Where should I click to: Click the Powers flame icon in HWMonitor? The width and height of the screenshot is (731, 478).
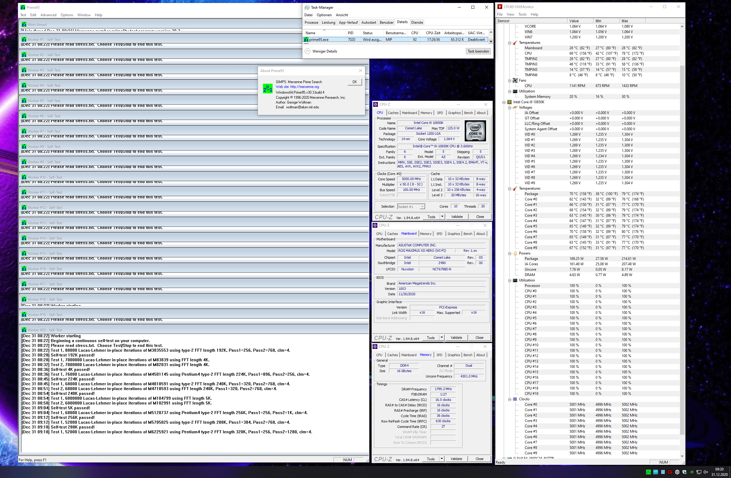point(515,253)
